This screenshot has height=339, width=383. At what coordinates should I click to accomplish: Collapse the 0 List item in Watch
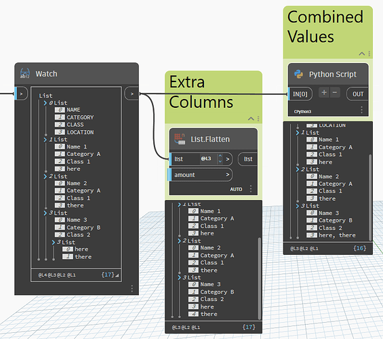[45, 103]
